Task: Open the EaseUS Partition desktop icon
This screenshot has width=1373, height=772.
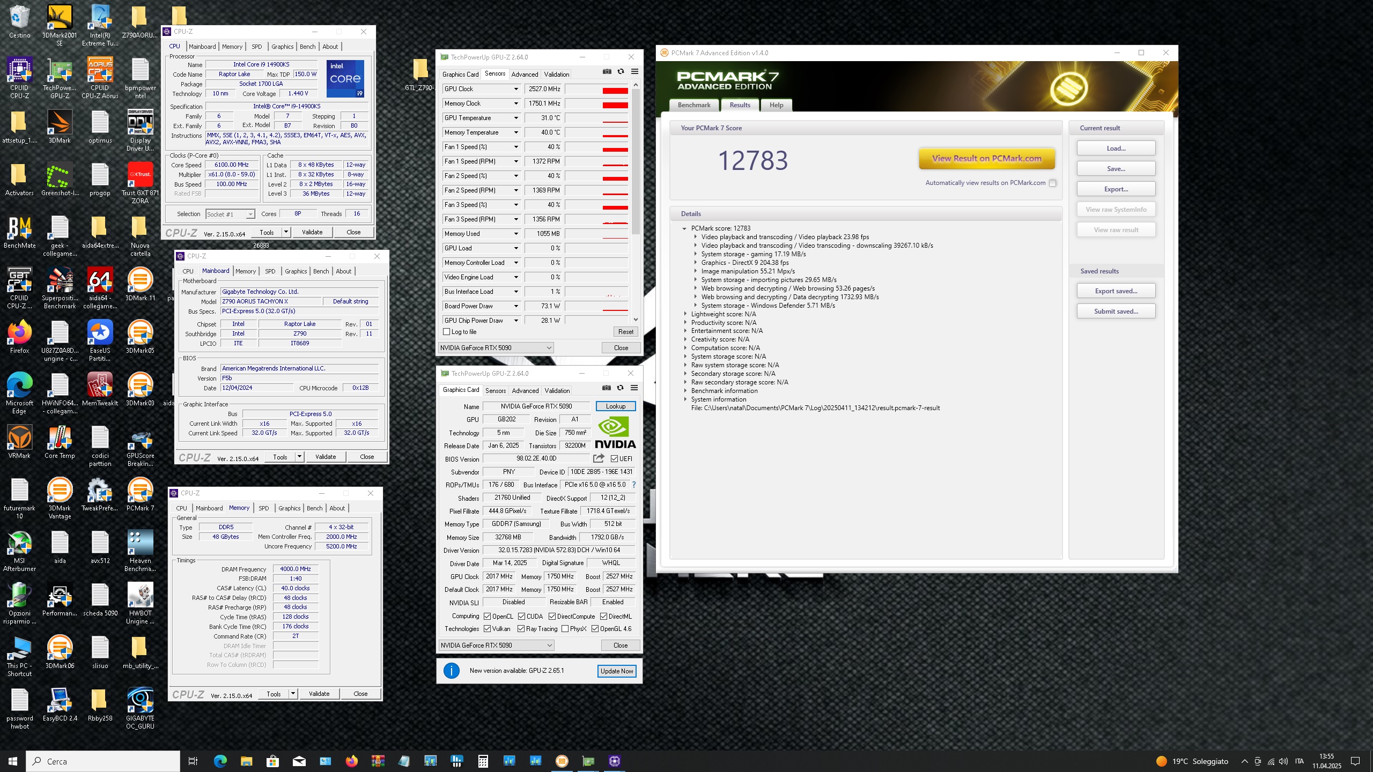Action: (100, 340)
